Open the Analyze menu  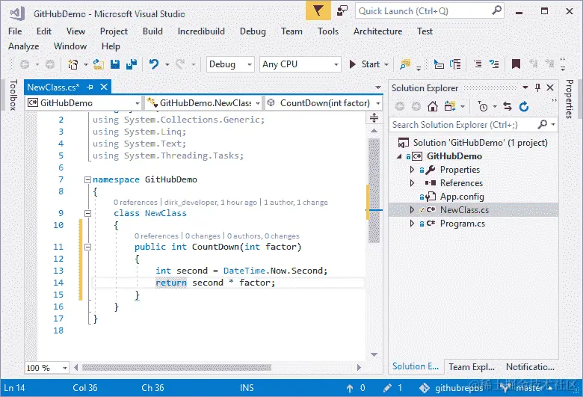(x=24, y=46)
